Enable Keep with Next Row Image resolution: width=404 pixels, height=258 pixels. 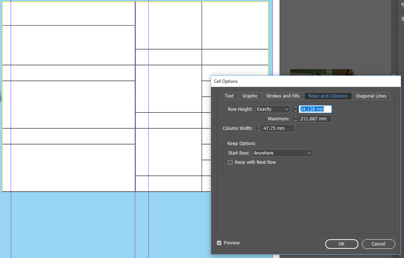[x=230, y=162]
